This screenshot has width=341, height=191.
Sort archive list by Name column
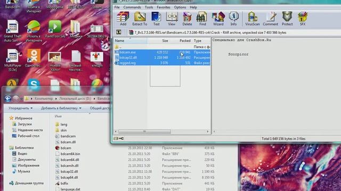(130, 41)
